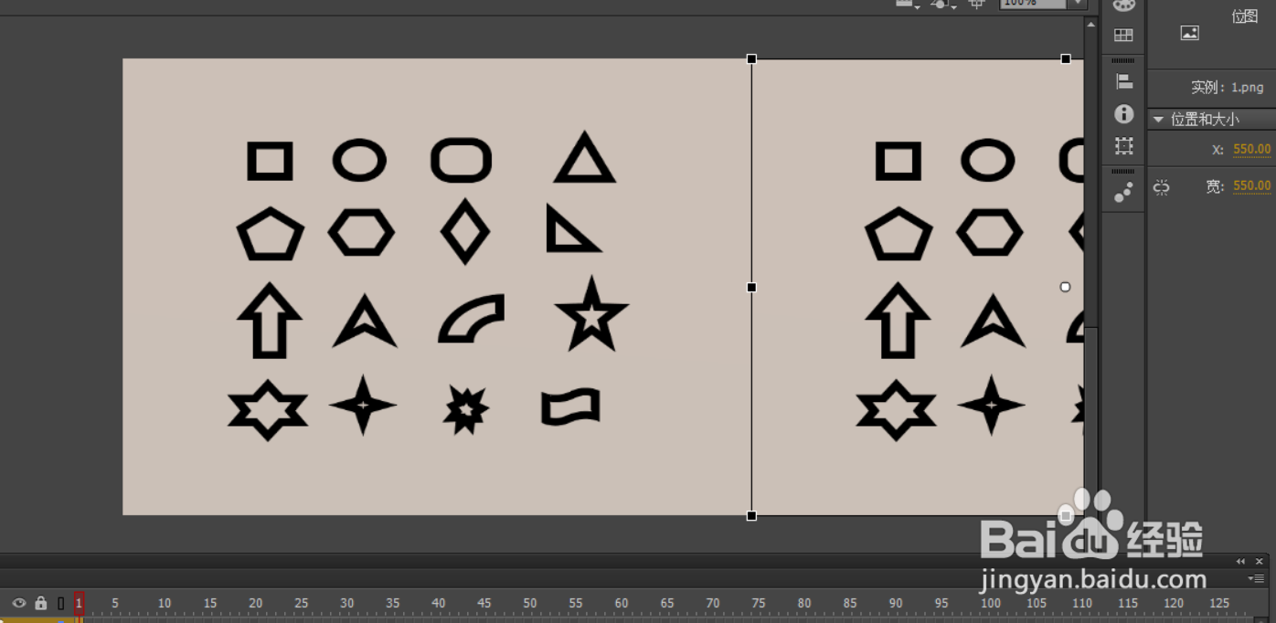
Task: Click the vertical scrollbar up arrow
Action: (1091, 25)
